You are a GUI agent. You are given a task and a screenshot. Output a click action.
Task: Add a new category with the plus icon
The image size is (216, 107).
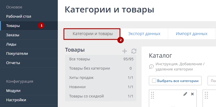coord(125,51)
